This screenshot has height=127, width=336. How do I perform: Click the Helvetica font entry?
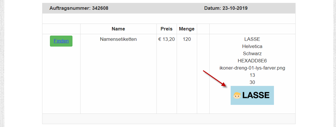[x=252, y=46]
